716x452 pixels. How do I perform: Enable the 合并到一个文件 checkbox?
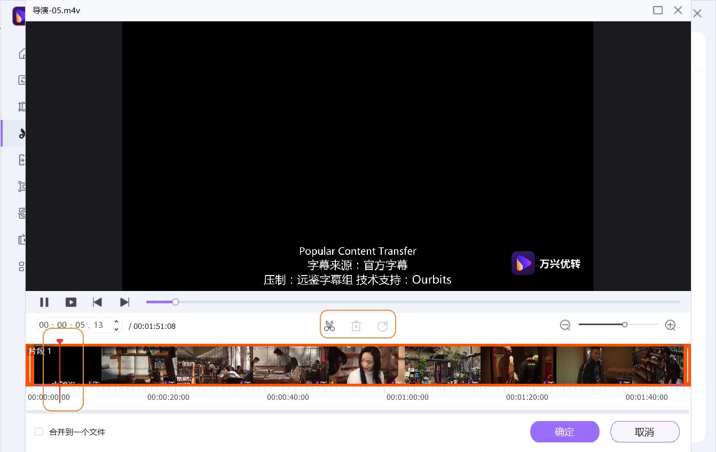(x=39, y=432)
